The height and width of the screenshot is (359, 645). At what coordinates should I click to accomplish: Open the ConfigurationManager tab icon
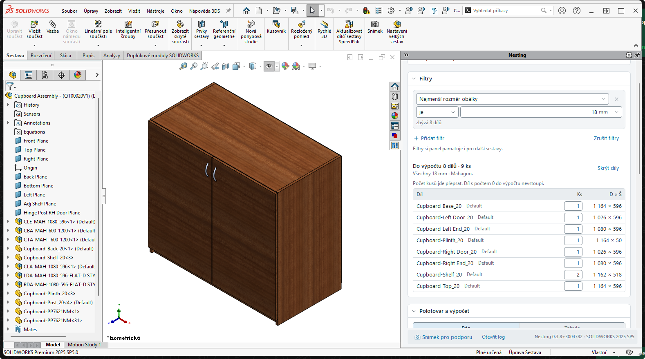[x=45, y=75]
